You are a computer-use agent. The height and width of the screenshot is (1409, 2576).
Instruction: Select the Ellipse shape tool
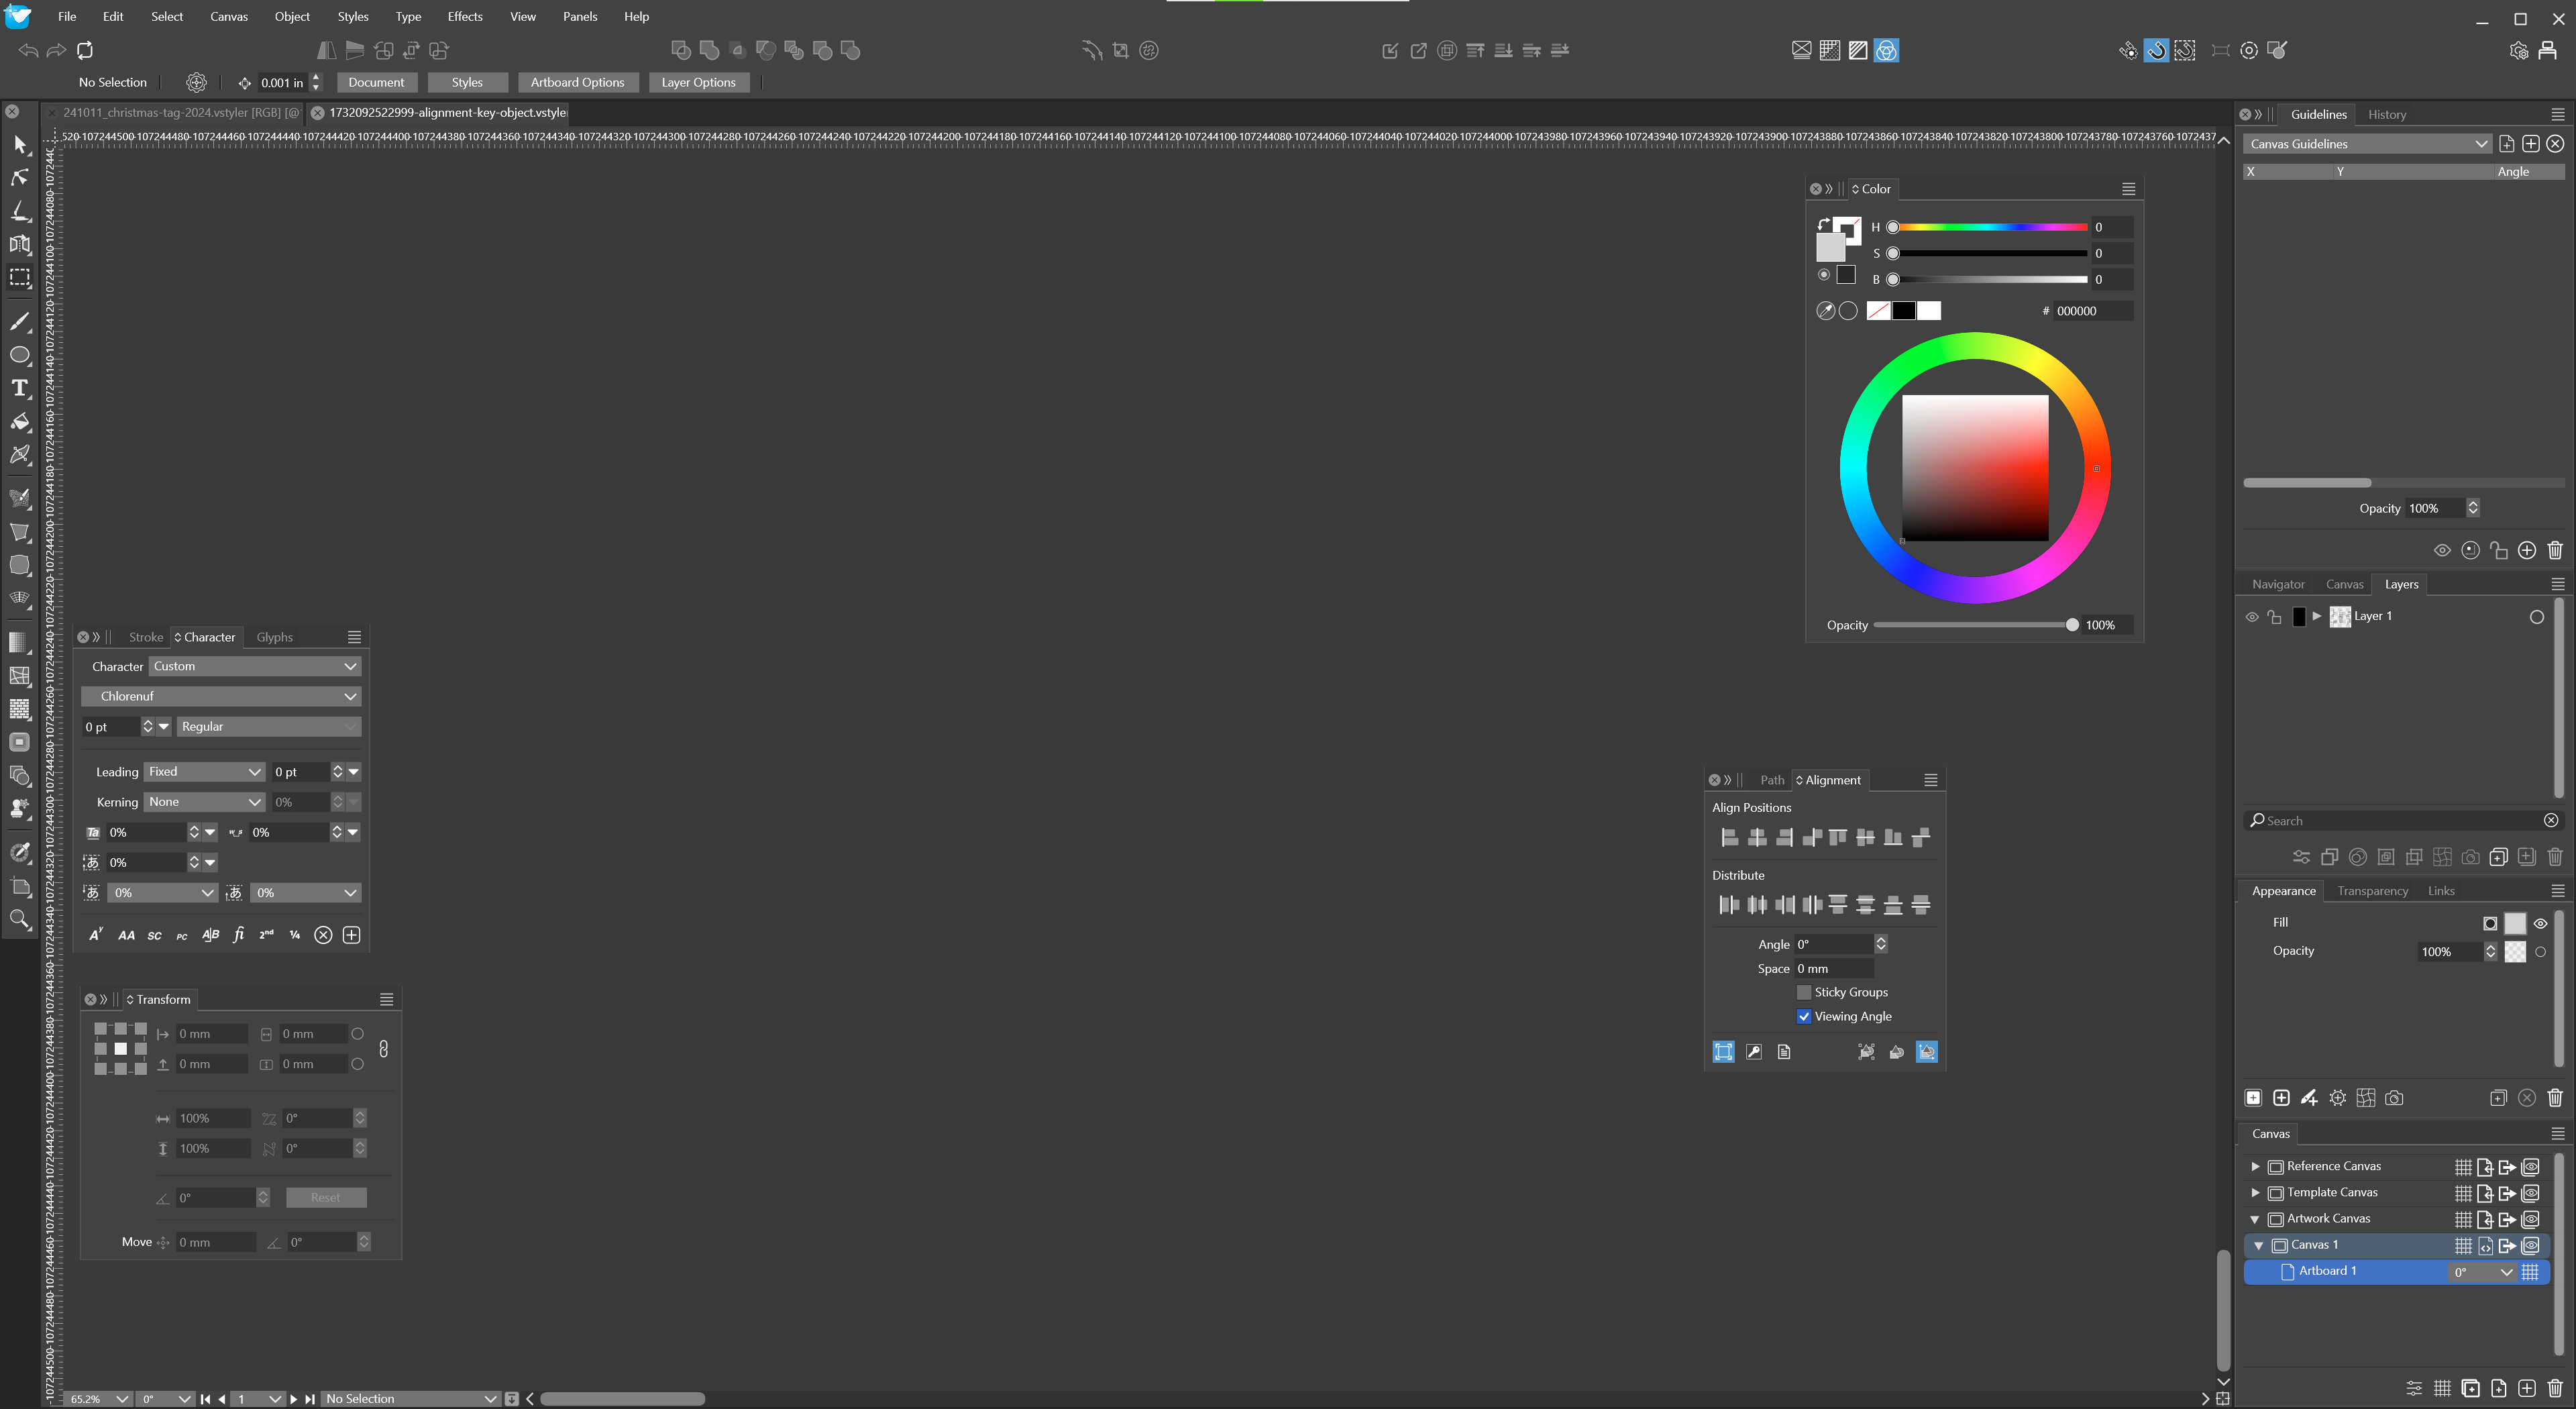(x=20, y=355)
